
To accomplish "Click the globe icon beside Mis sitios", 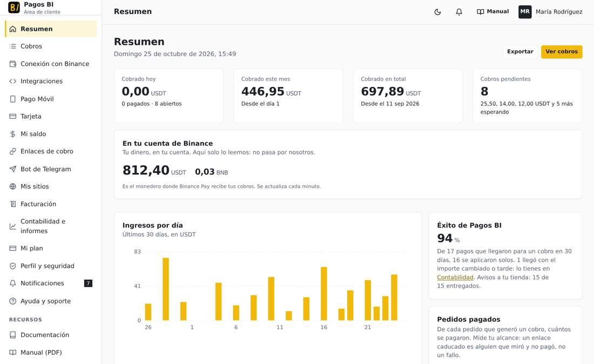I will [x=13, y=186].
